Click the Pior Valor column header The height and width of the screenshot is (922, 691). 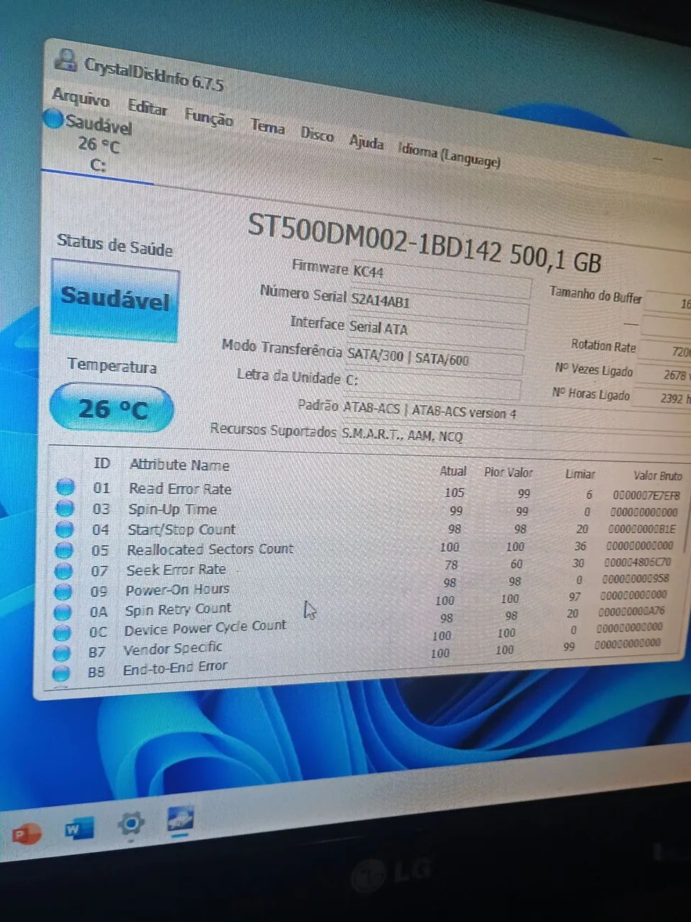508,473
